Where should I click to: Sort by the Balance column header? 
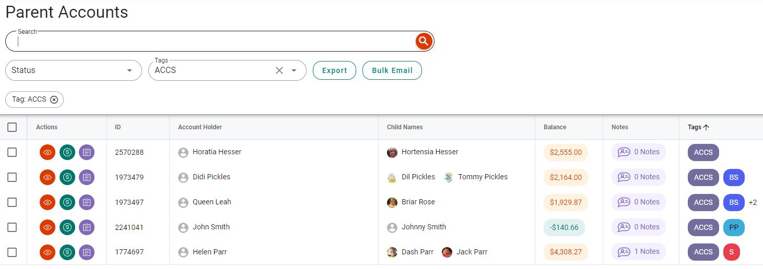pos(555,127)
